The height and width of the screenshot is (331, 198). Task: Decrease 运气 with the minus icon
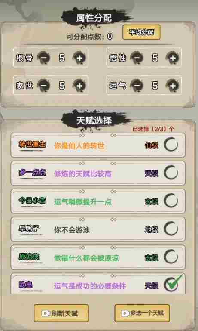[137, 86]
